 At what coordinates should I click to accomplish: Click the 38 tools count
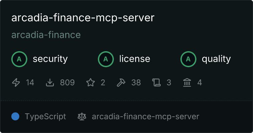pos(136,82)
